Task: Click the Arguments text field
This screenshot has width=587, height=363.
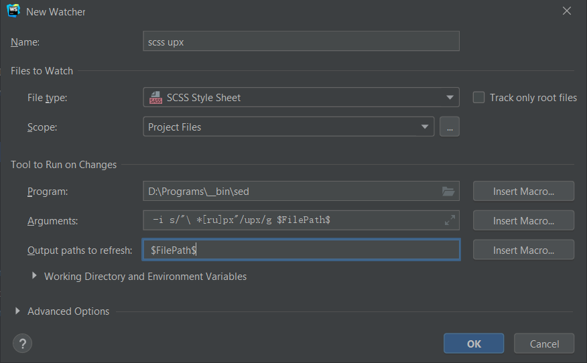Action: point(291,220)
